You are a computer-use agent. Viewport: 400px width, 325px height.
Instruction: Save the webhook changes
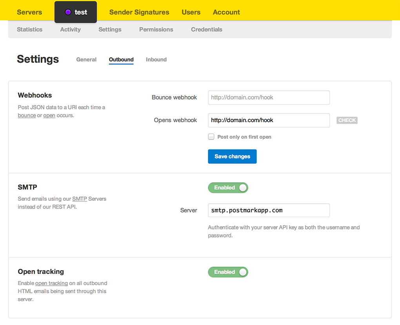232,156
